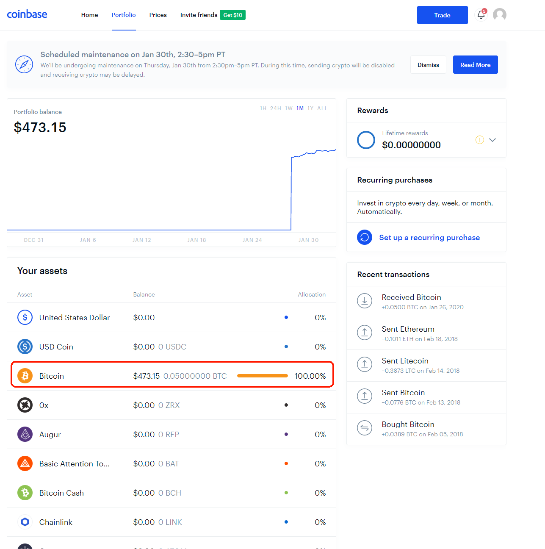Select the ALL chart range

[x=322, y=108]
